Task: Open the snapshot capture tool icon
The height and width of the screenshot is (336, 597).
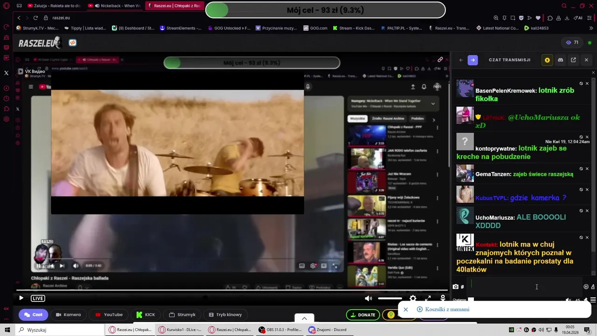Action: click(x=513, y=18)
